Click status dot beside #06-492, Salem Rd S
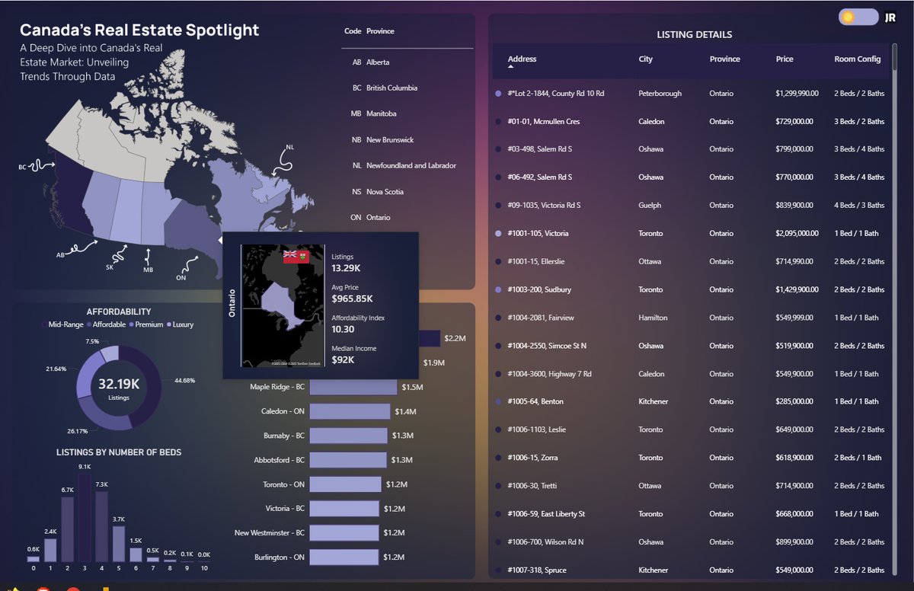This screenshot has width=914, height=591. [x=498, y=177]
